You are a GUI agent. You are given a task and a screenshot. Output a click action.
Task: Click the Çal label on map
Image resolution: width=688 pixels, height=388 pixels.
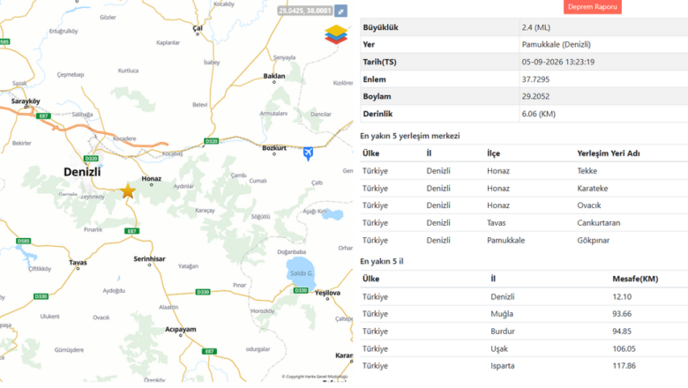[x=198, y=28]
